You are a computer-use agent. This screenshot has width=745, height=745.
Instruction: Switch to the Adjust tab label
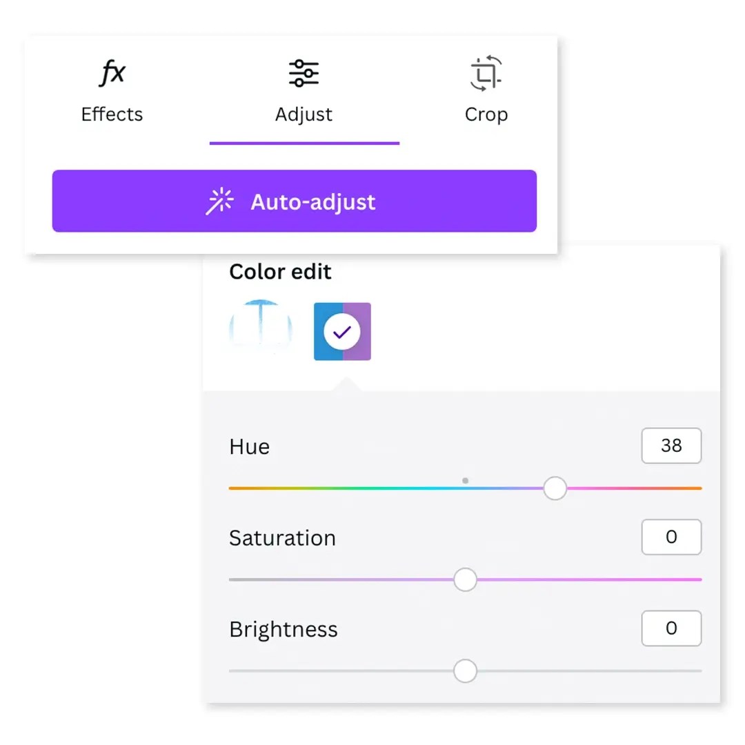pos(304,115)
